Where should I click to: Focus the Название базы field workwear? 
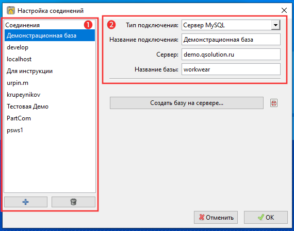231,69
